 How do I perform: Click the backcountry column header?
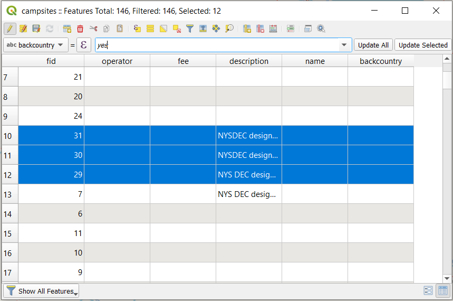[x=381, y=61]
